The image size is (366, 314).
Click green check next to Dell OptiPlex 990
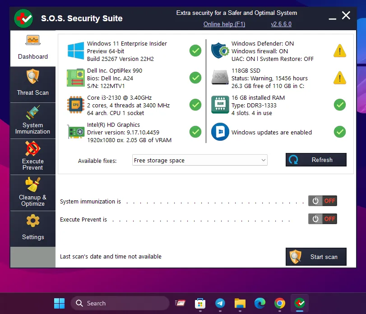[x=195, y=78]
